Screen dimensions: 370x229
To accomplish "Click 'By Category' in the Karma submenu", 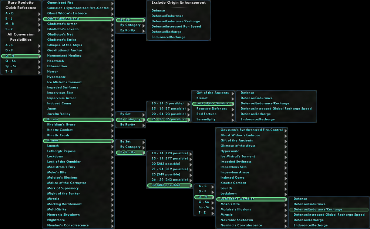I will (129, 119).
